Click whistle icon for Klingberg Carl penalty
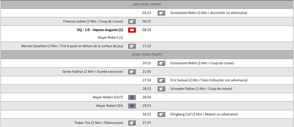This screenshot has width=294, height=127. (161, 114)
